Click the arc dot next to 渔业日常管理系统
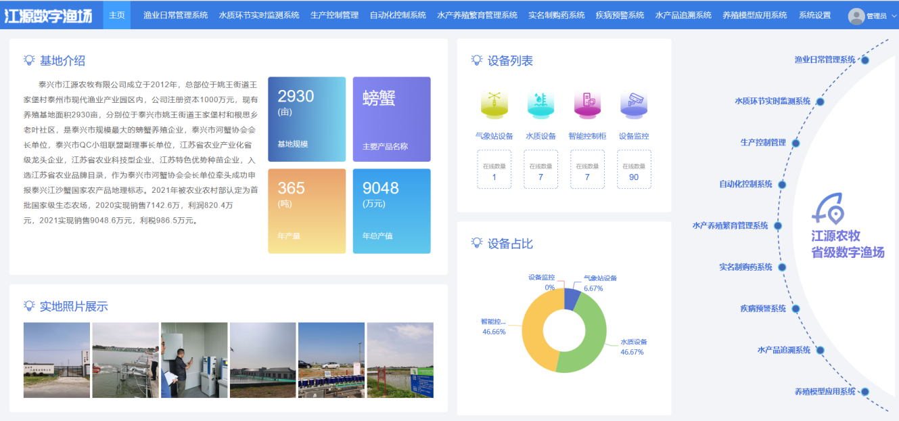Viewport: 899px width, 421px height. point(865,60)
